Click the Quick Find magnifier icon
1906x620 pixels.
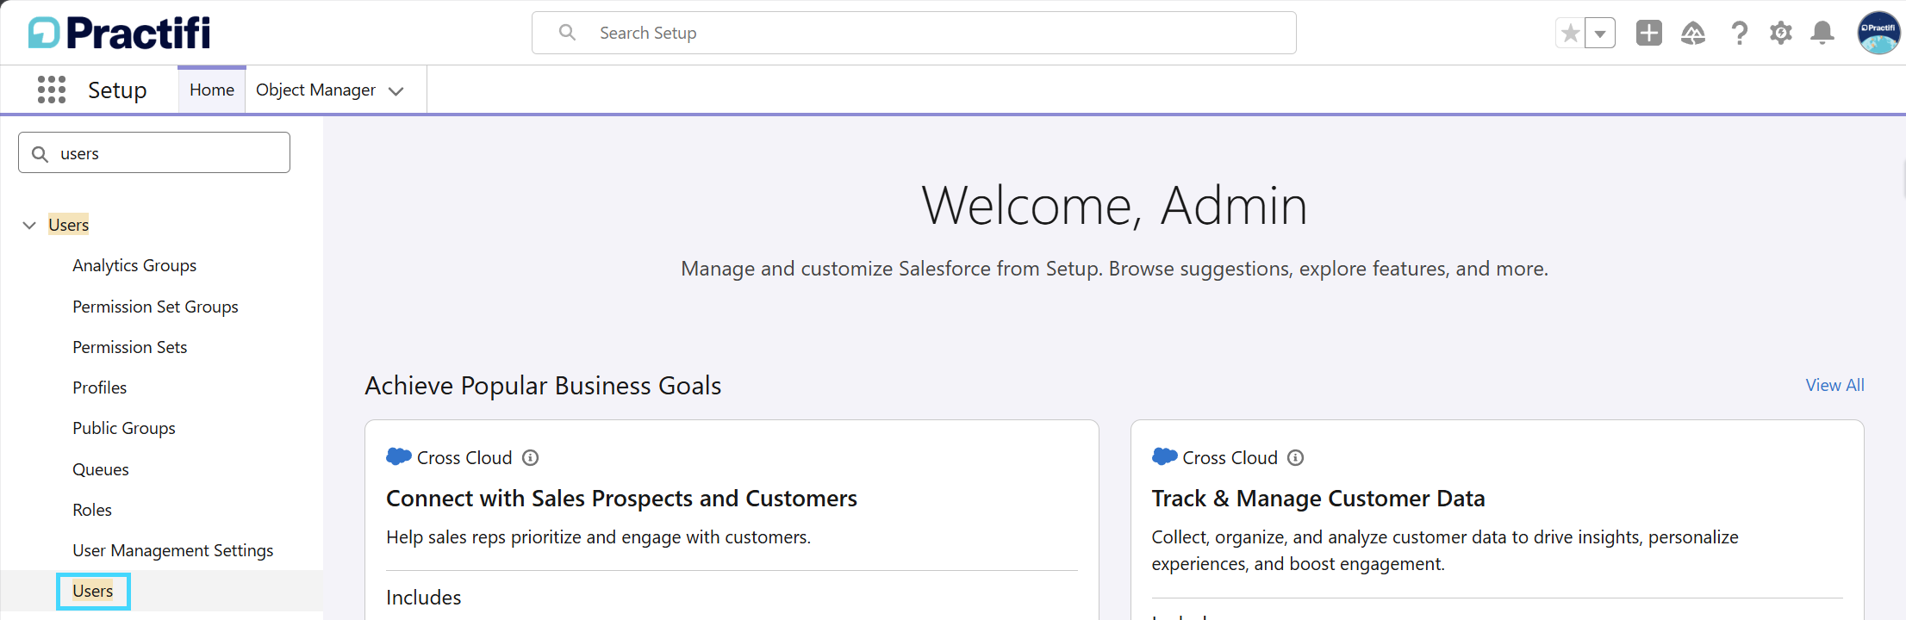(40, 154)
